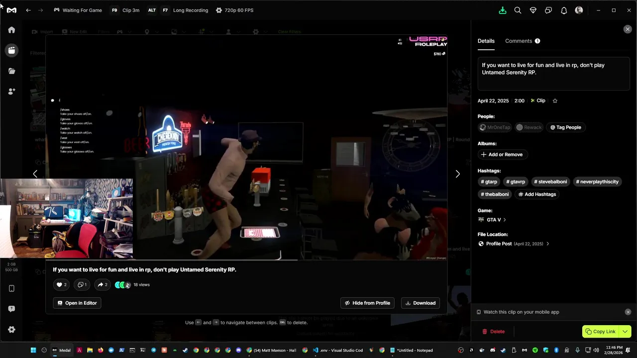Share the clip with the arrow button
This screenshot has width=637, height=358.
pyautogui.click(x=103, y=285)
